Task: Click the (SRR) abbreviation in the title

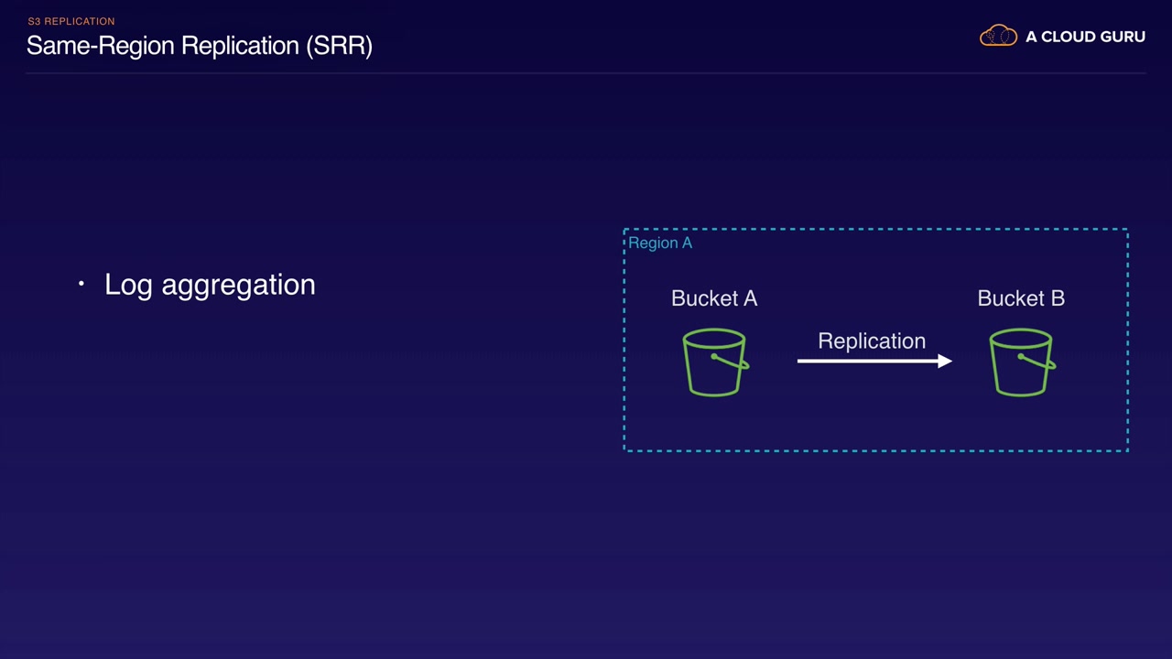Action: point(339,46)
